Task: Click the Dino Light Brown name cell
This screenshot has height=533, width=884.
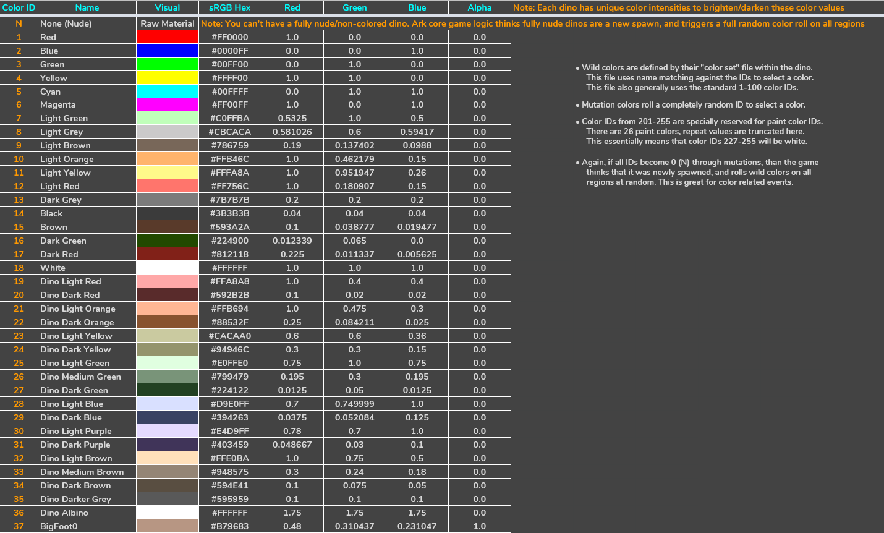Action: tap(87, 459)
